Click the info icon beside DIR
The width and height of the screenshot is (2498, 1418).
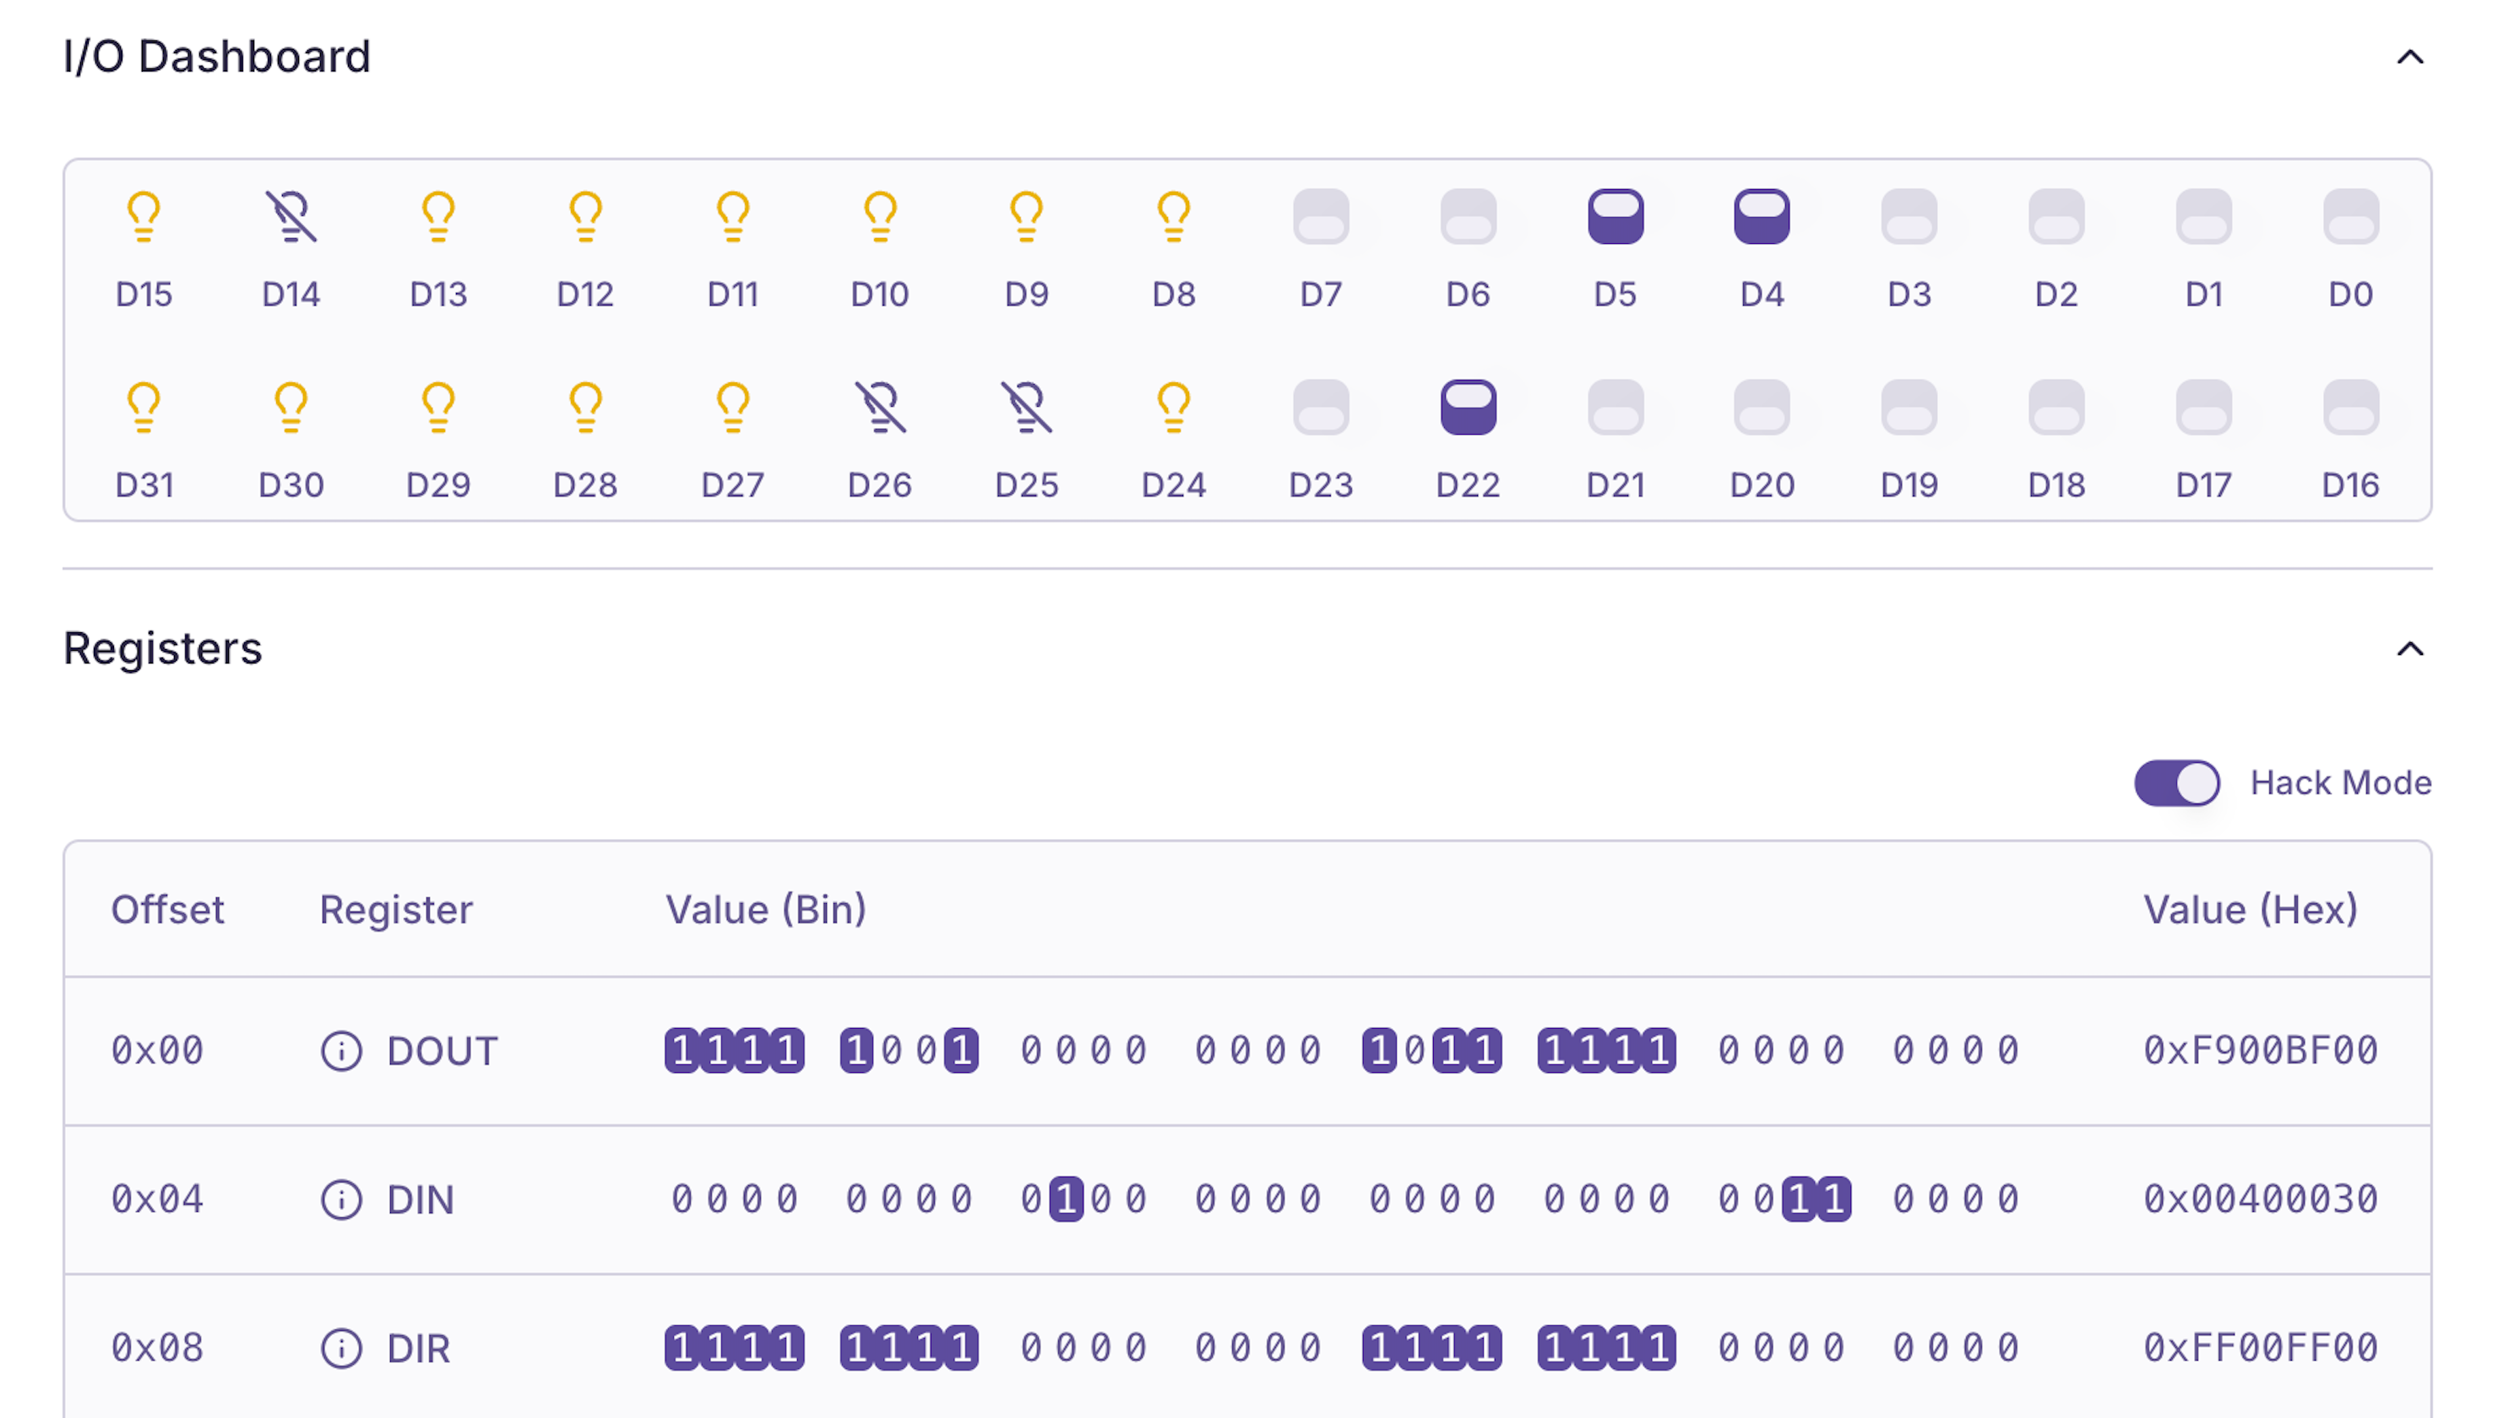click(341, 1348)
